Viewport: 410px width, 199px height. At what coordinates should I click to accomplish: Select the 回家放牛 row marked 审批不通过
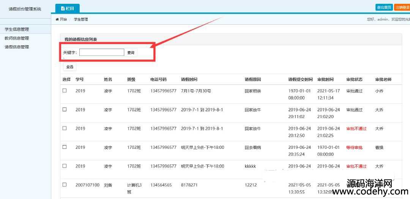[x=65, y=128]
